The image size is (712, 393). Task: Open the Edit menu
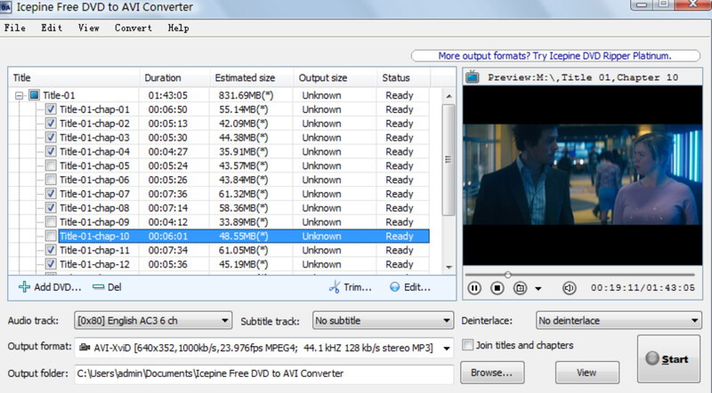point(52,28)
